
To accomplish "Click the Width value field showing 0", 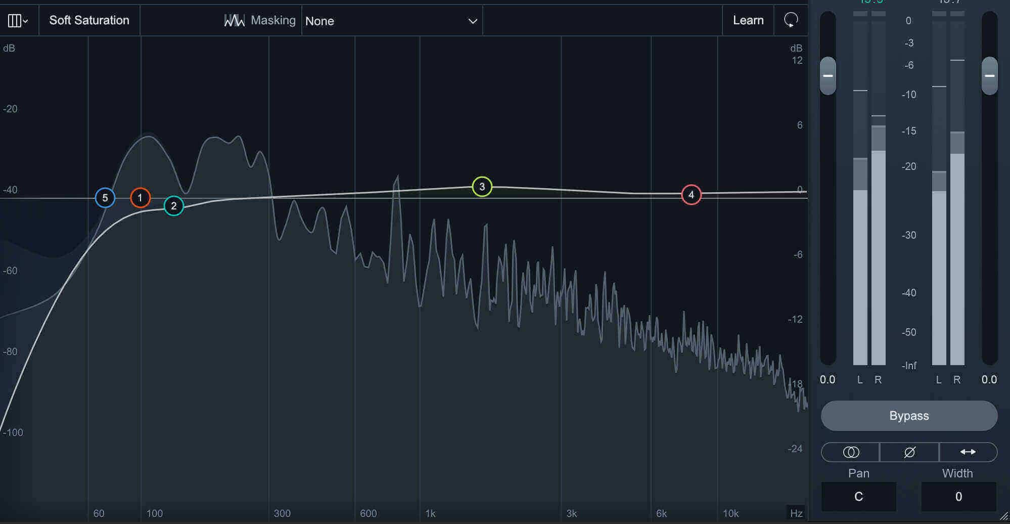I will point(958,497).
